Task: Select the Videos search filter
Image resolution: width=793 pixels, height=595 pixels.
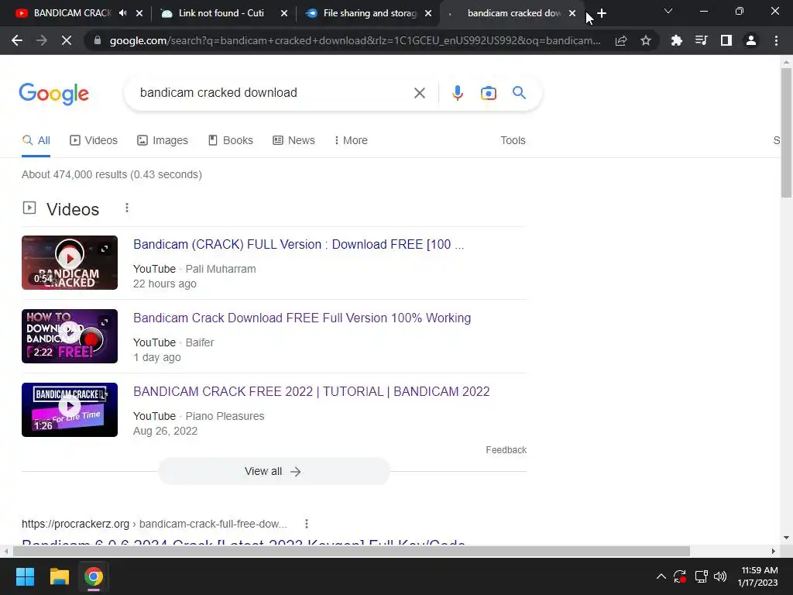Action: click(94, 140)
